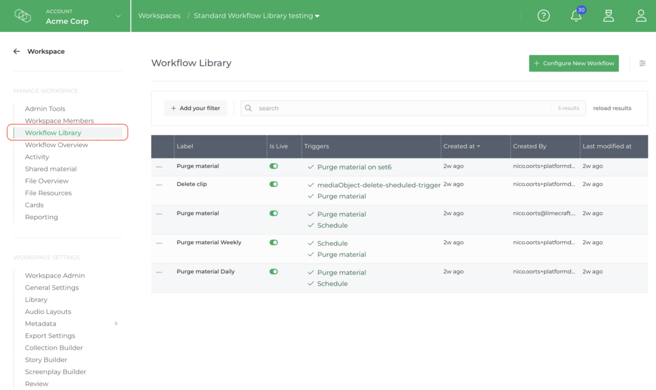Screen dimensions: 656x390
Task: Open Workspace Admin settings
Action: click(55, 276)
